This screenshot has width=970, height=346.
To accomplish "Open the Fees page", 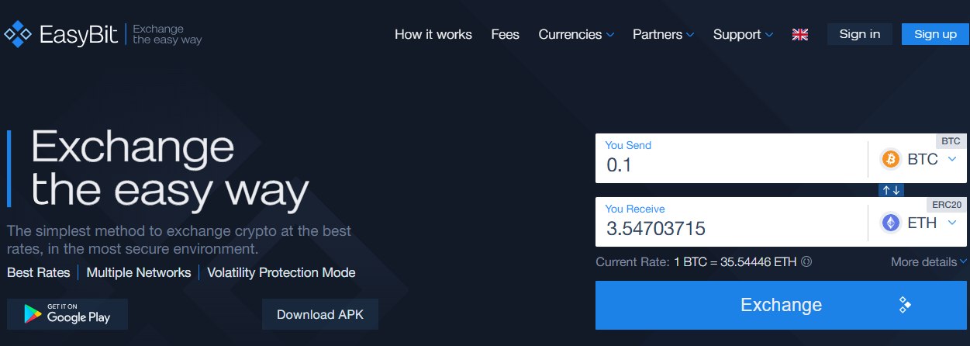I will pos(506,34).
